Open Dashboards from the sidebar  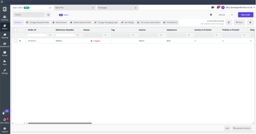5,45
